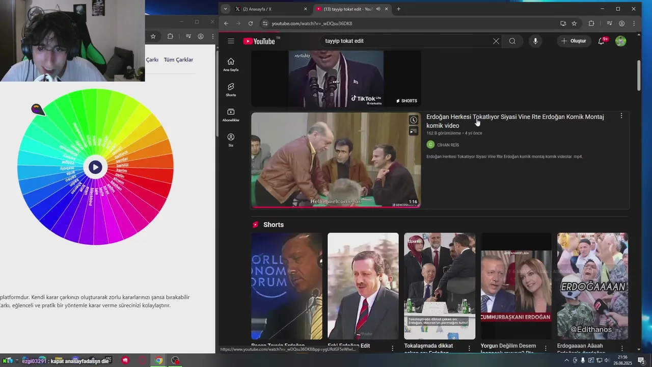Open Erdoğan Herkesi Tokatlıyor video title
This screenshot has width=652, height=367.
point(515,121)
